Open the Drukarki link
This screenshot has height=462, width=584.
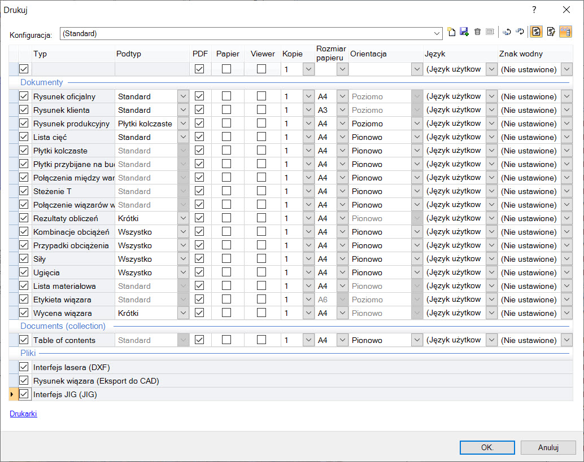pos(23,413)
